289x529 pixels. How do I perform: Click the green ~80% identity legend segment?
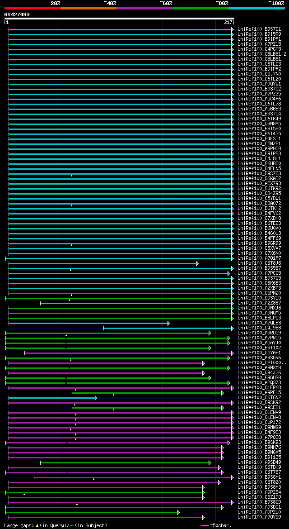[200, 8]
